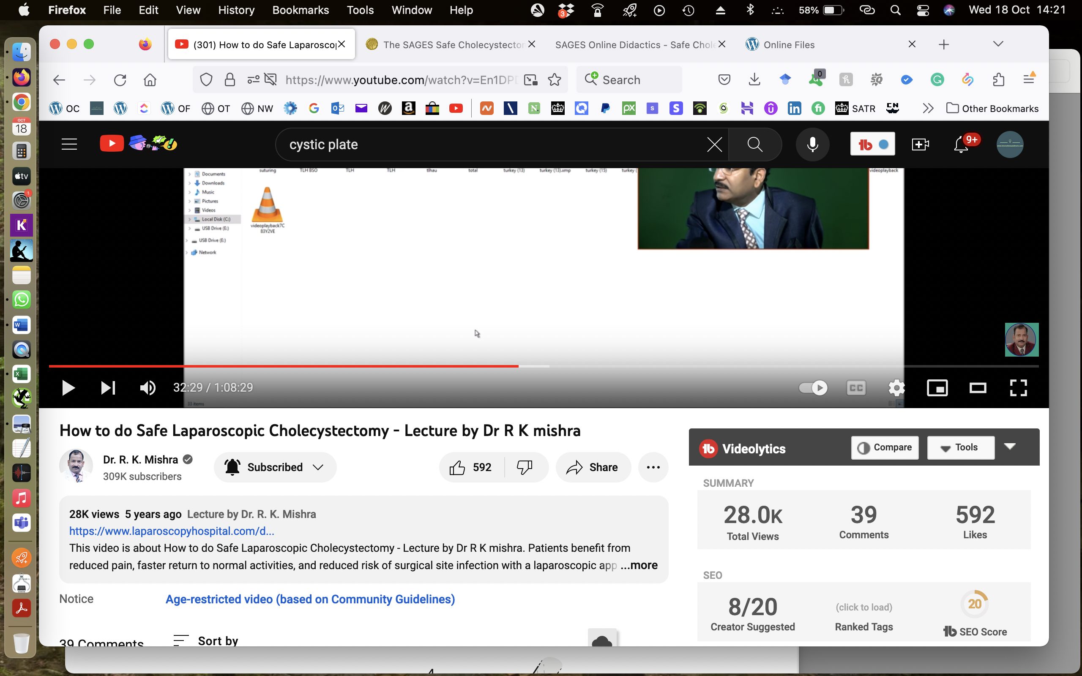1082x676 pixels.
Task: Open Firefox home page
Action: point(150,80)
